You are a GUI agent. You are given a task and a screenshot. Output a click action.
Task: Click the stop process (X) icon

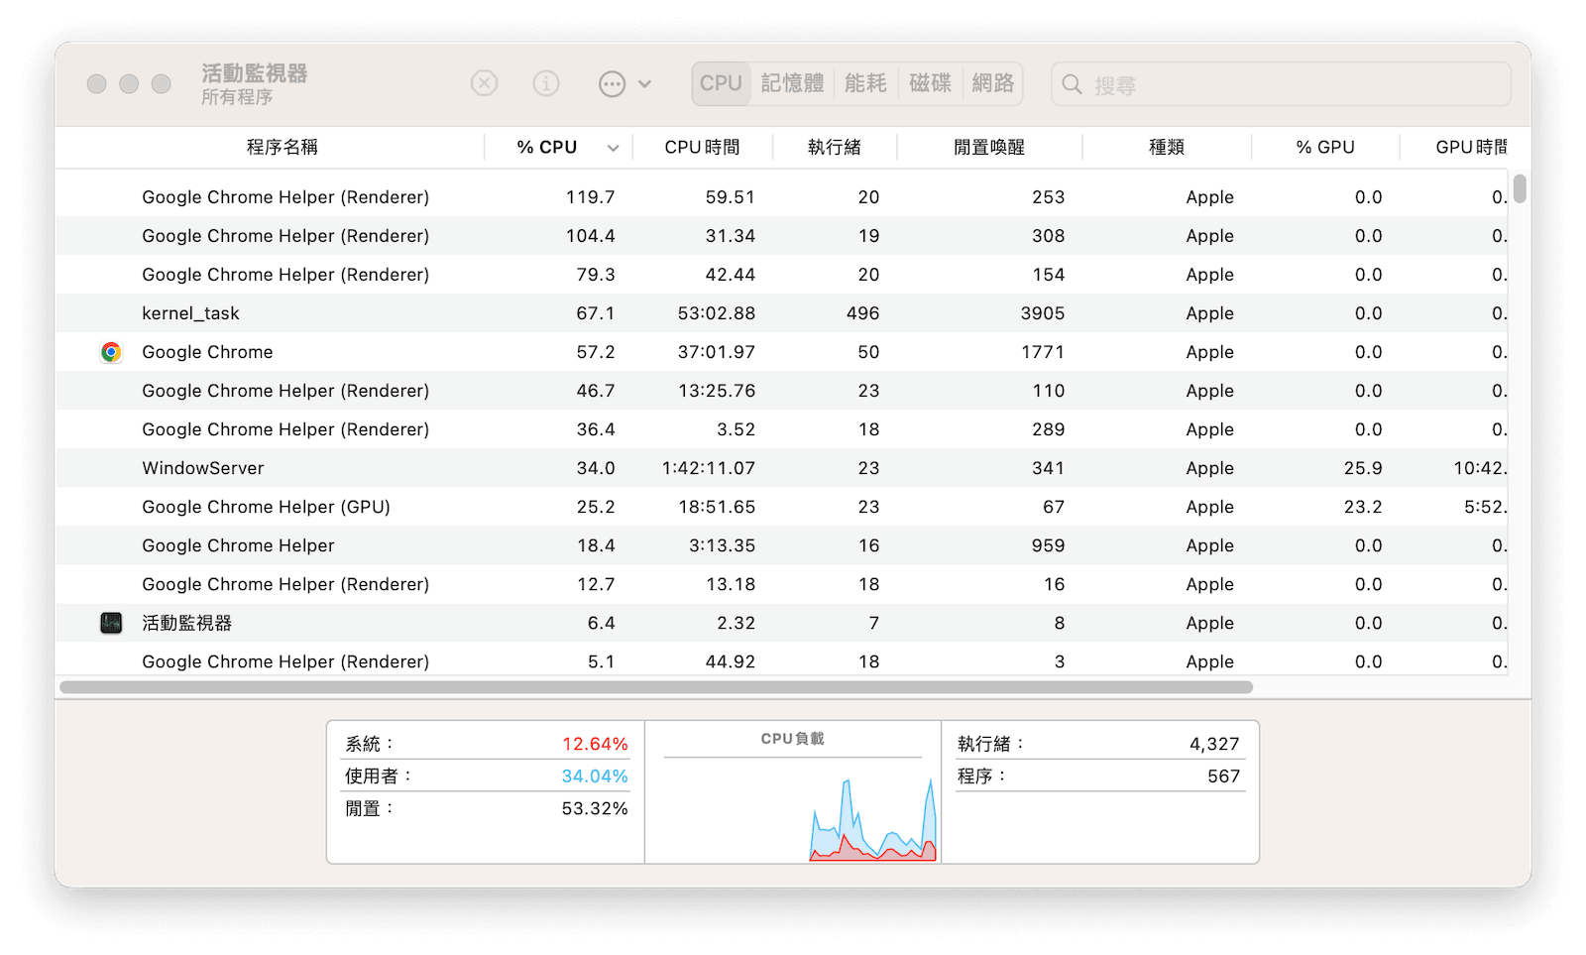click(x=484, y=83)
